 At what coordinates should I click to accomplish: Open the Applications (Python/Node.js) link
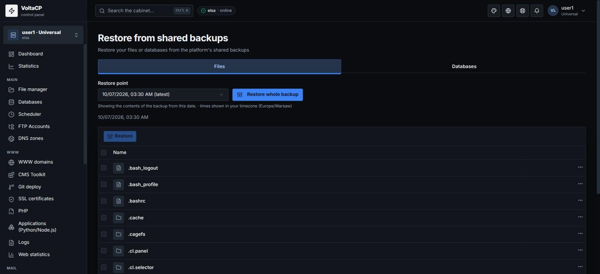pyautogui.click(x=37, y=227)
